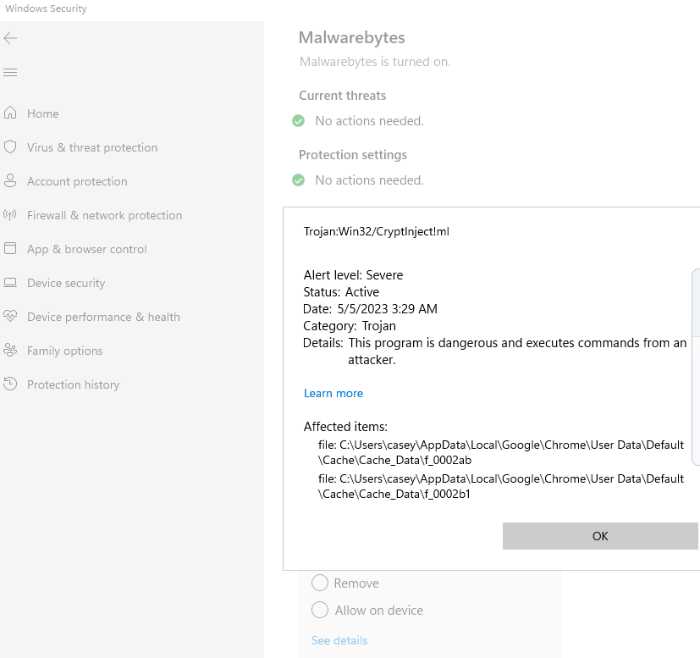This screenshot has height=658, width=700.
Task: Open App & browser control
Action: click(x=87, y=249)
